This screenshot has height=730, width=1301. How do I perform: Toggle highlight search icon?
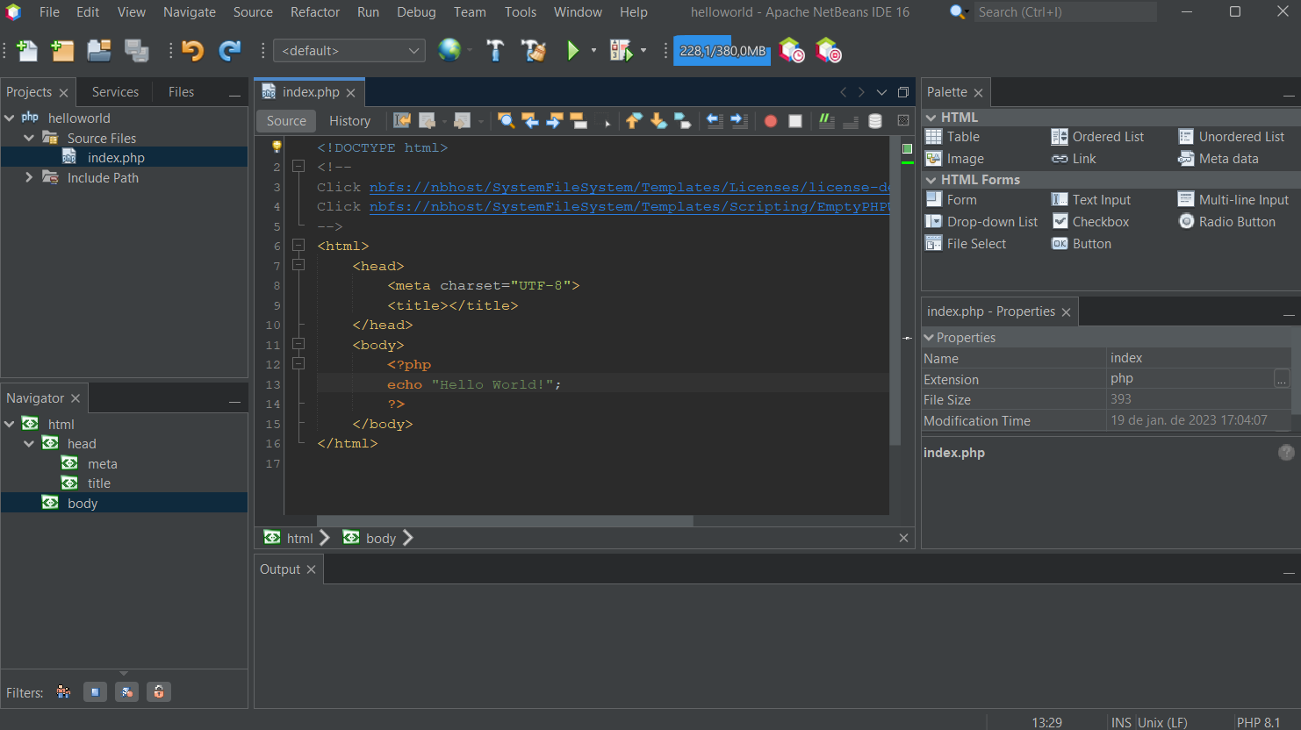click(x=579, y=121)
